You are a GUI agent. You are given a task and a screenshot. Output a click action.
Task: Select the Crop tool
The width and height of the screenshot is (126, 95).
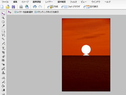coord(3,52)
